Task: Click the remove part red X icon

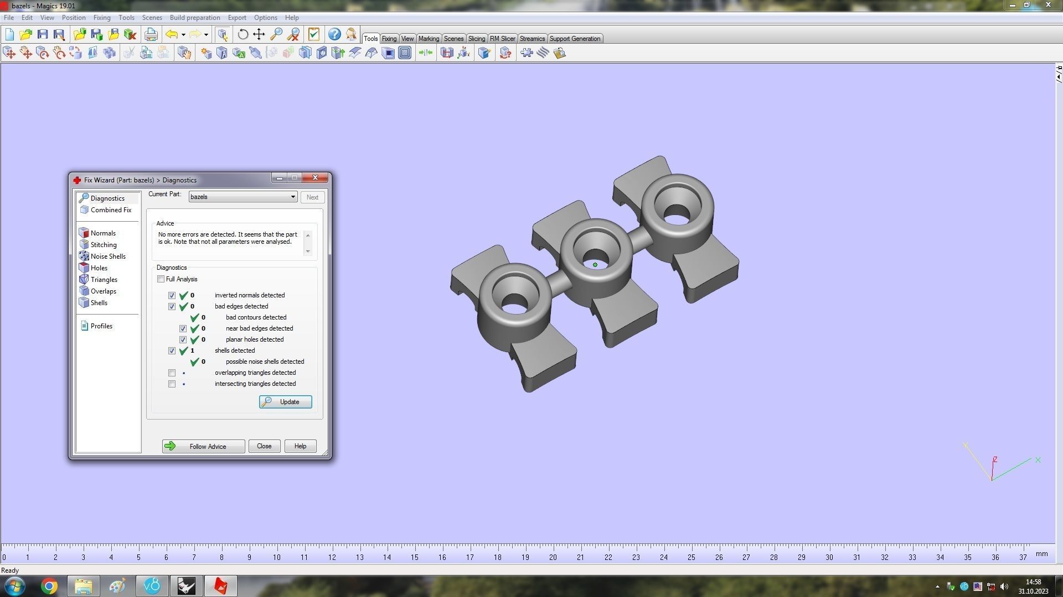Action: [x=130, y=34]
